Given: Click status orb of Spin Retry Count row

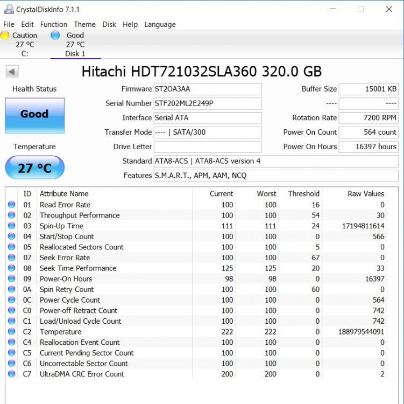Looking at the screenshot, I should click(12, 289).
